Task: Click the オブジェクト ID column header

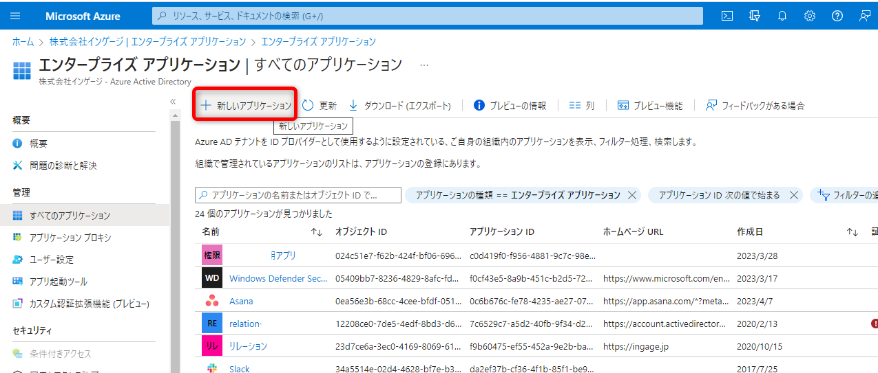Action: (361, 232)
